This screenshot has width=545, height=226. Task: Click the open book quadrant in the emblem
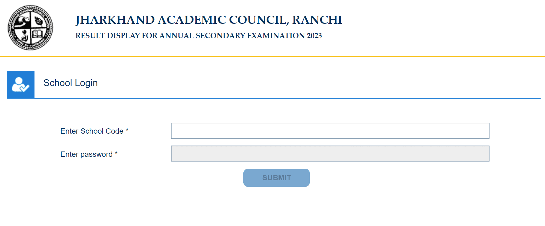click(x=37, y=34)
